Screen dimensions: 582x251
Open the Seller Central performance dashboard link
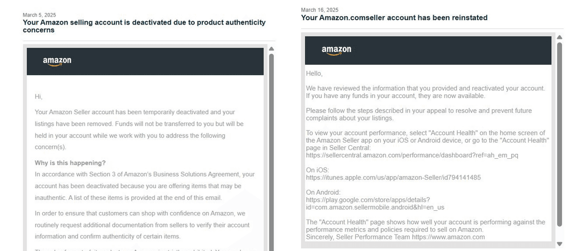click(412, 155)
